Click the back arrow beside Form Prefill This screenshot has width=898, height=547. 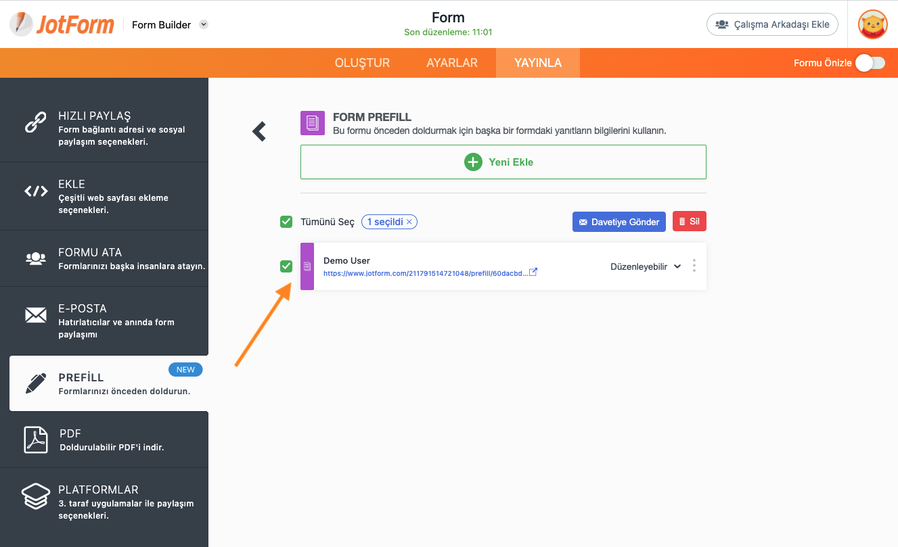click(x=259, y=131)
